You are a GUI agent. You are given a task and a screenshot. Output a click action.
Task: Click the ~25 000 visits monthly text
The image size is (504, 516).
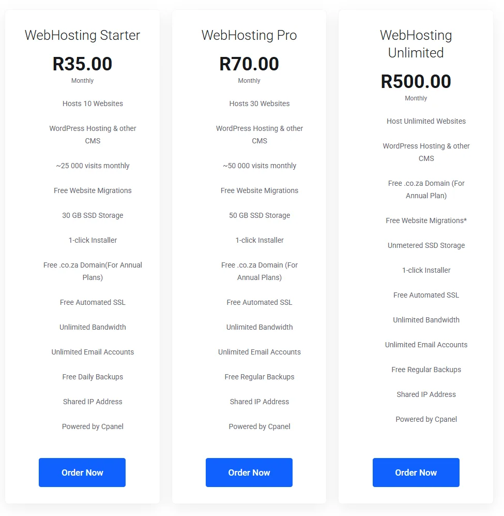pyautogui.click(x=93, y=166)
